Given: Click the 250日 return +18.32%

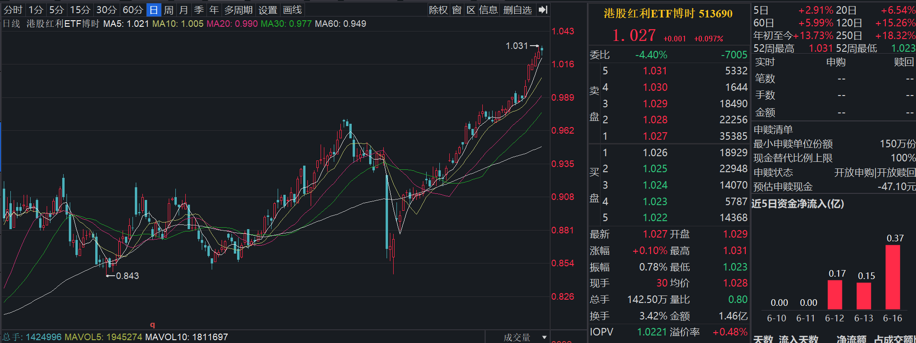Looking at the screenshot, I should (x=895, y=35).
